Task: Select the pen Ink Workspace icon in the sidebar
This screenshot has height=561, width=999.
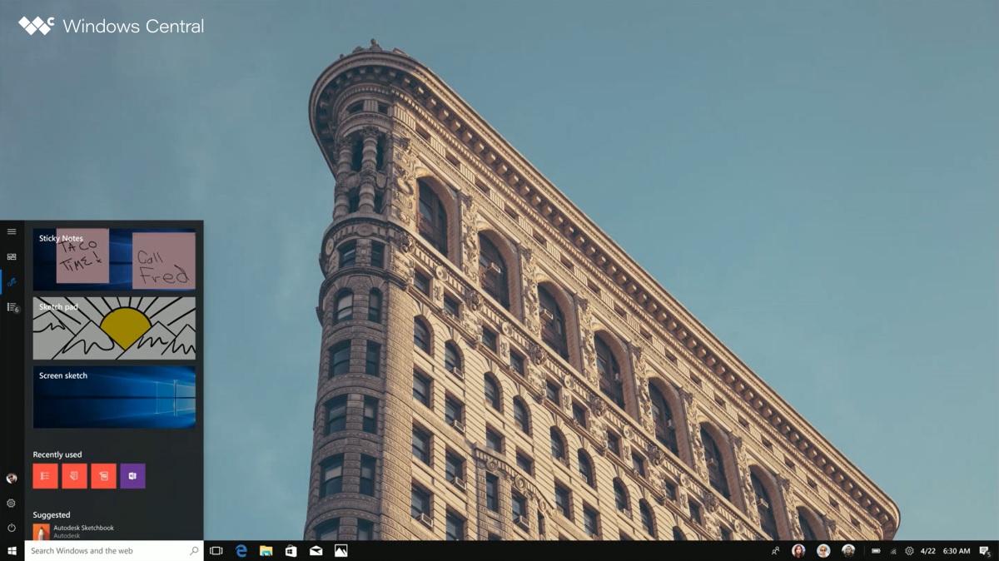Action: [x=12, y=282]
